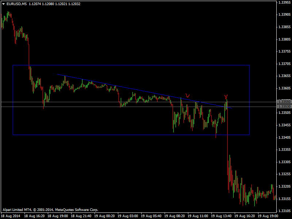Viewport: 292px width, 219px height.
Task: Click the 1.33905 price scale label
Action: click(285, 15)
